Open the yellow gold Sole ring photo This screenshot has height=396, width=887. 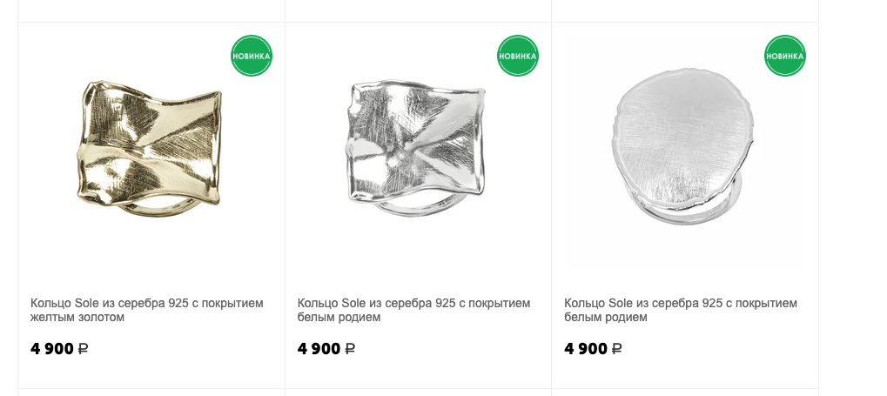(151, 148)
